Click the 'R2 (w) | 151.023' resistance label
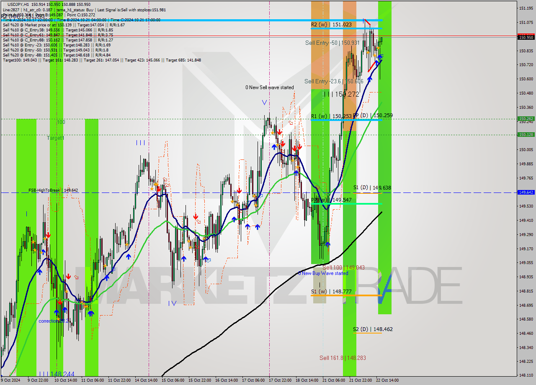This screenshot has height=385, width=536. click(331, 25)
